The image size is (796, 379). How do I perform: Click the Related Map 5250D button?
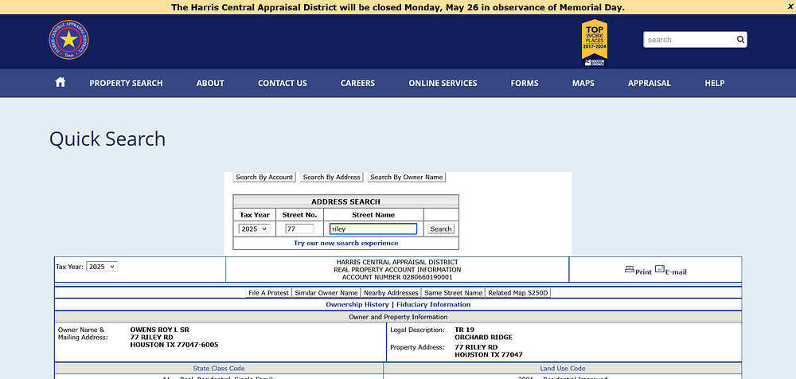pos(518,293)
